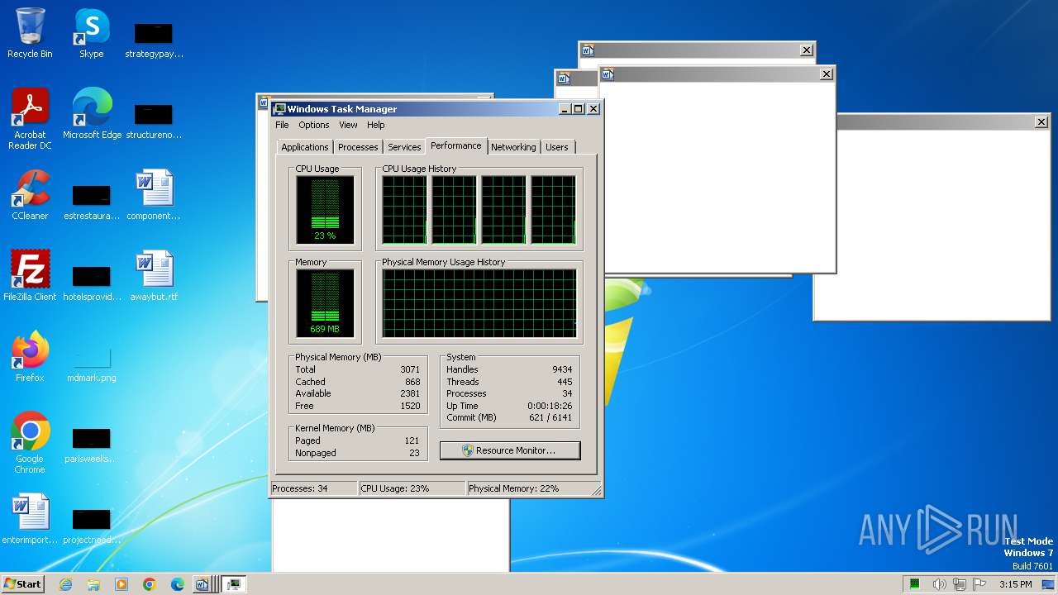Switch to the Networking tab

[513, 147]
